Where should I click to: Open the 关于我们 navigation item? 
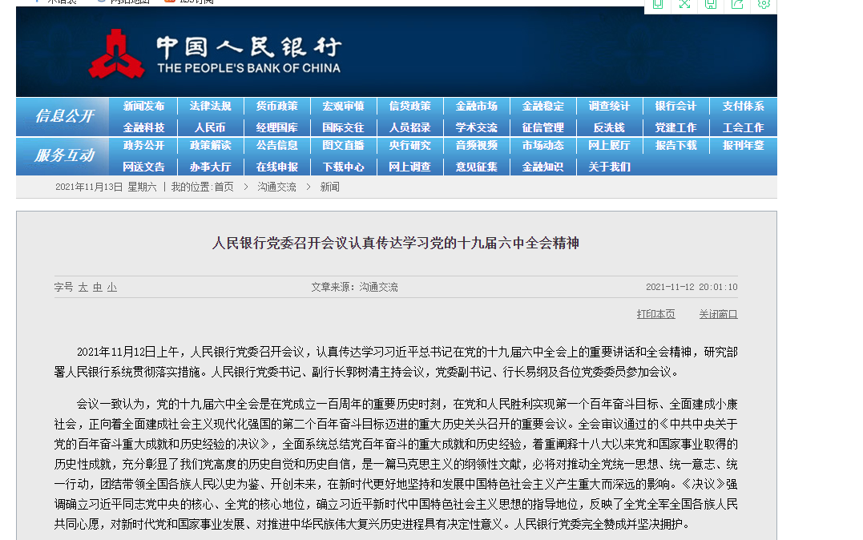(609, 166)
